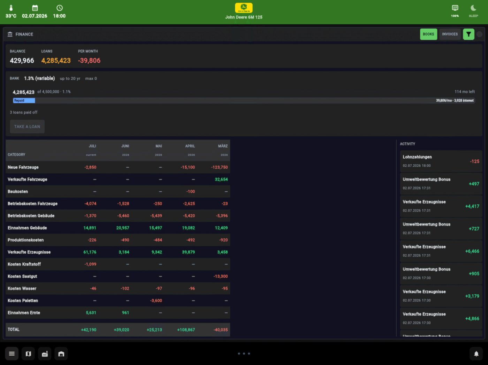Open the factory production icon
Screen dimensions: 488x365
pyautogui.click(x=45, y=354)
